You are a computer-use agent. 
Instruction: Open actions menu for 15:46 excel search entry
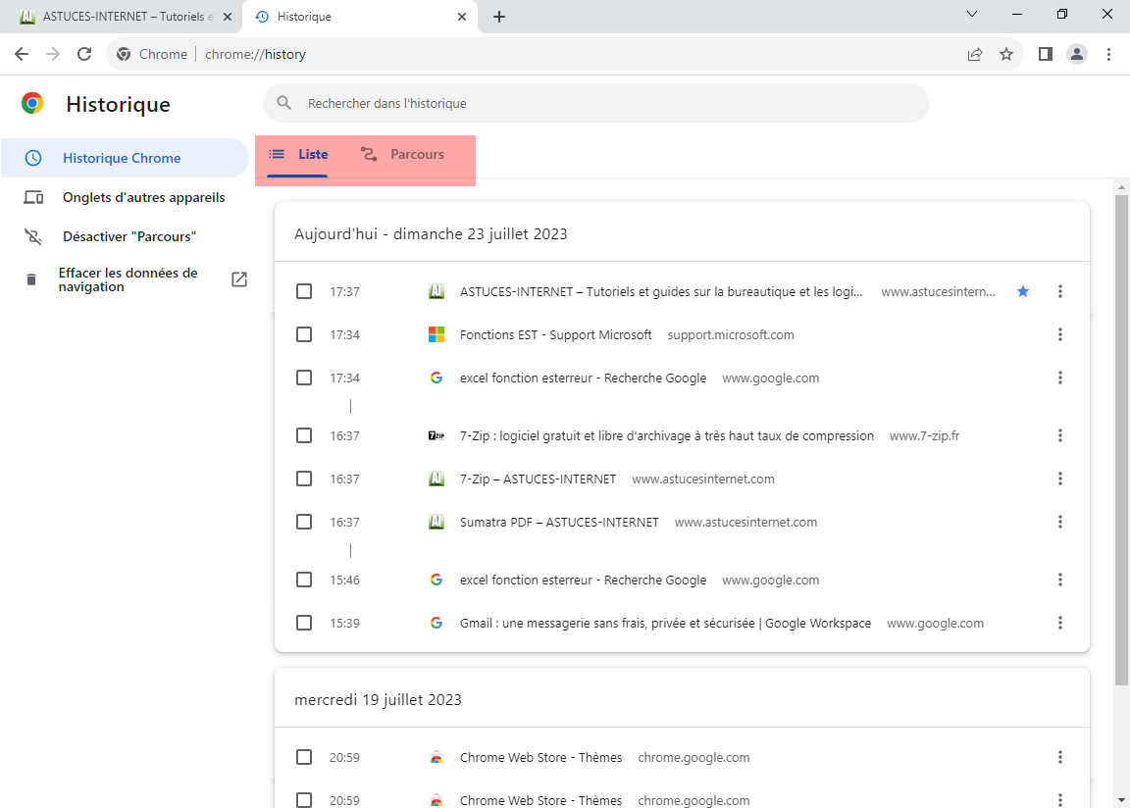click(x=1060, y=580)
